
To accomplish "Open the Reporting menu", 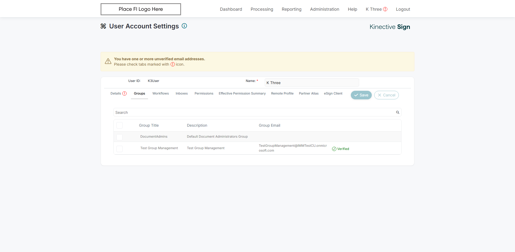I will click(x=292, y=9).
